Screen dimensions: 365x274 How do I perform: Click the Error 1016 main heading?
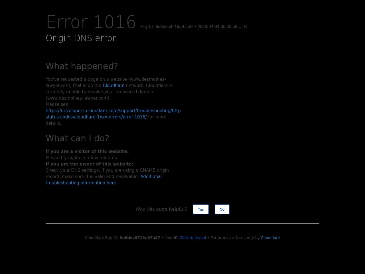pos(91,22)
